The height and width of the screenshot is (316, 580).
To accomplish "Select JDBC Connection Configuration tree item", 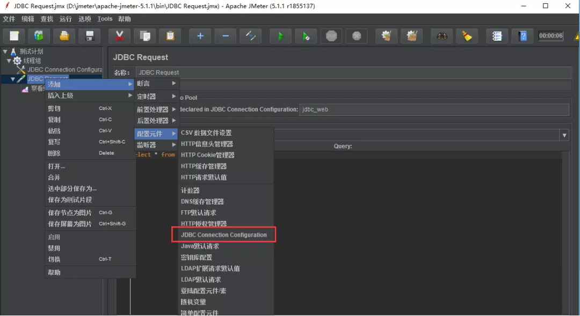I will click(x=64, y=70).
